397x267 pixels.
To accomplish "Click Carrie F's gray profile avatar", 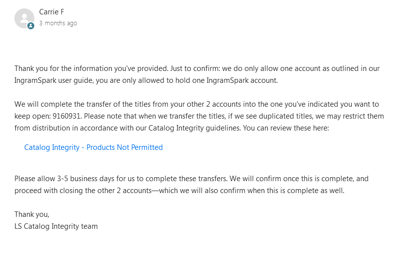I will coord(24,18).
